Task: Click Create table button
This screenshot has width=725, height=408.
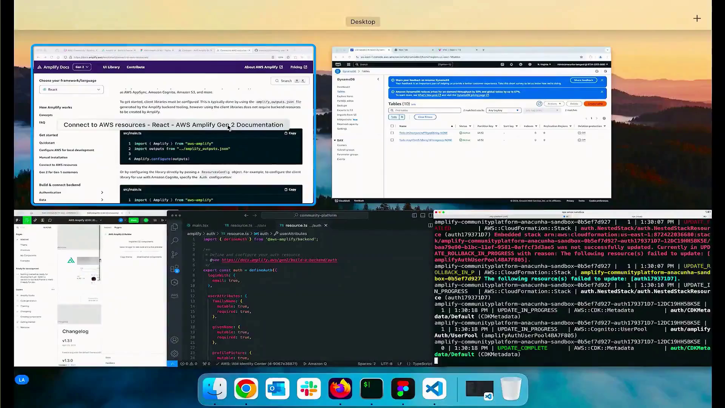Action: (x=595, y=104)
